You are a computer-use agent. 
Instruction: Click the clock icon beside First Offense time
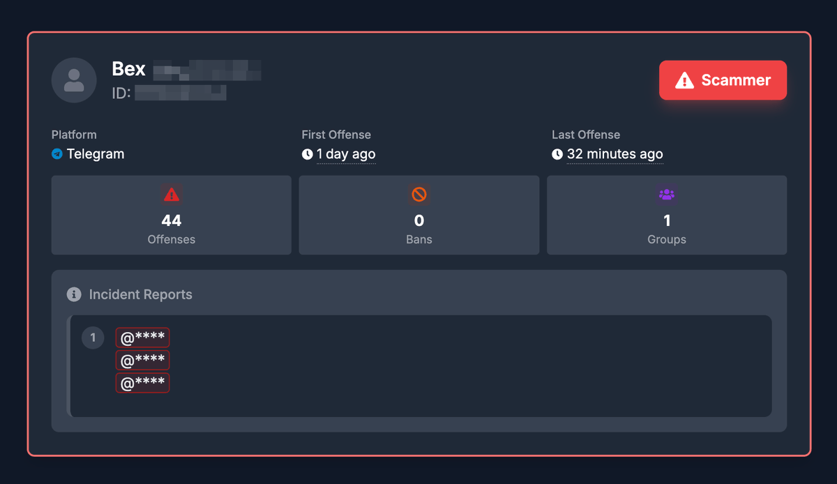(x=307, y=154)
